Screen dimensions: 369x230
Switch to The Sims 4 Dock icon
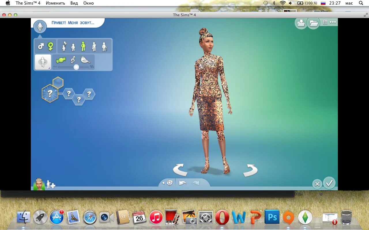point(305,218)
